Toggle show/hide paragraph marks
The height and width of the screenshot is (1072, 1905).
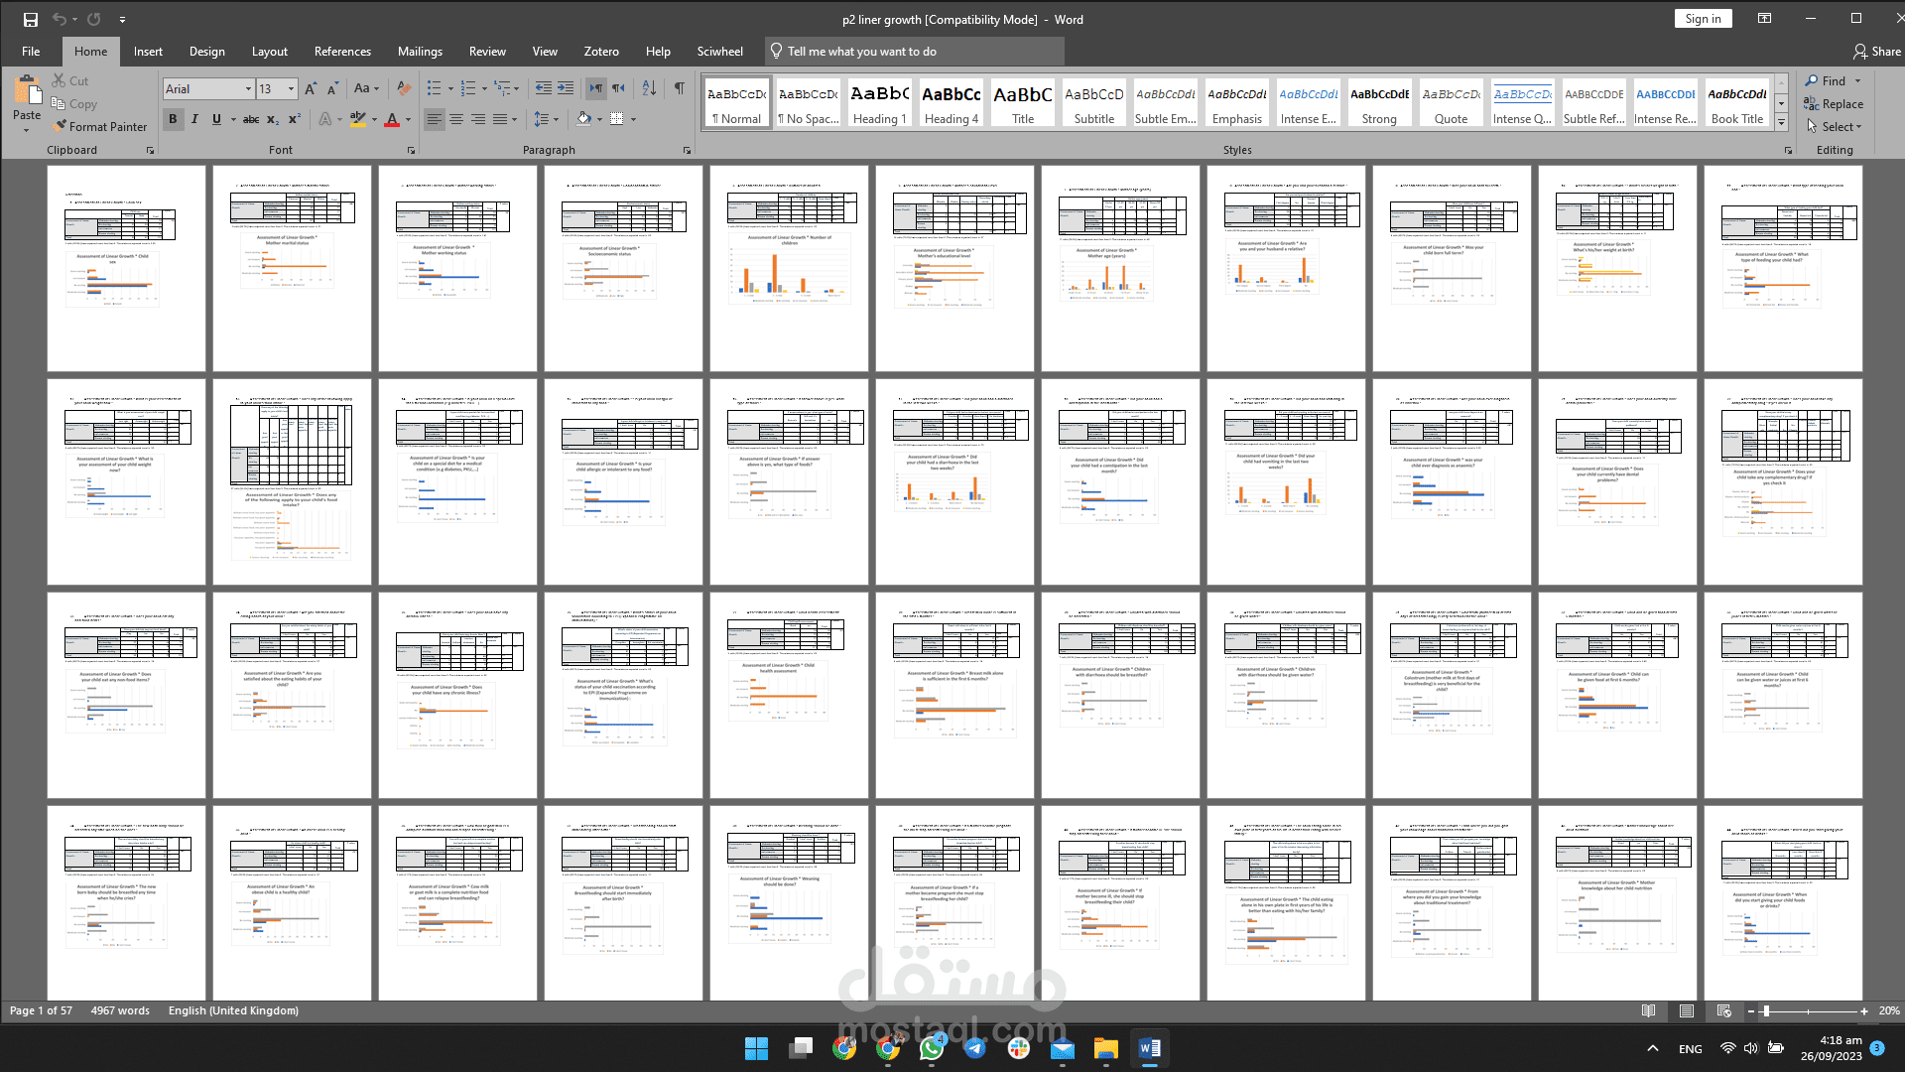pos(680,88)
